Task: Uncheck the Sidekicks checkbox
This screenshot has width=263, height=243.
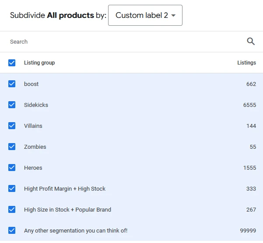Action: [x=12, y=105]
